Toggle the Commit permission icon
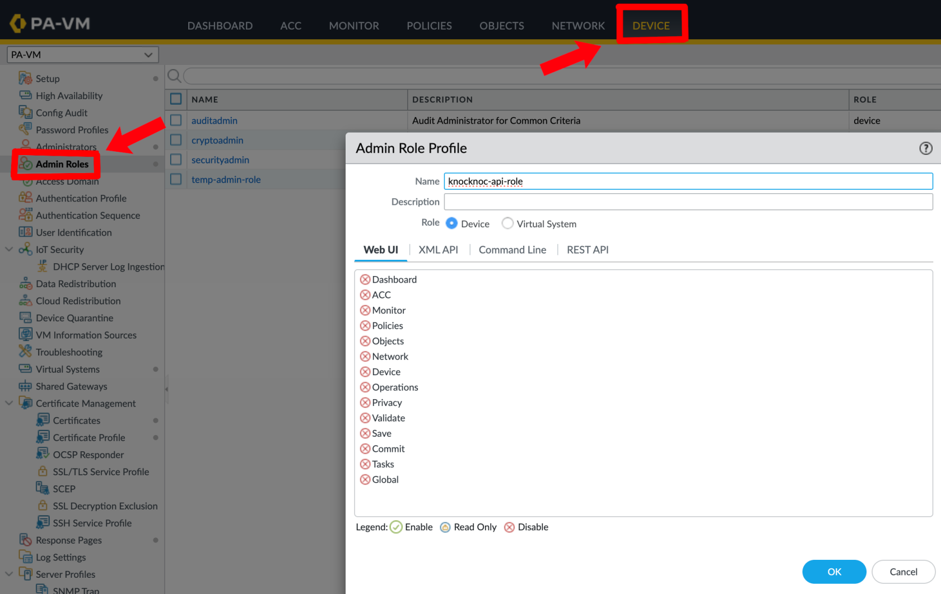Image resolution: width=941 pixels, height=594 pixels. (365, 449)
